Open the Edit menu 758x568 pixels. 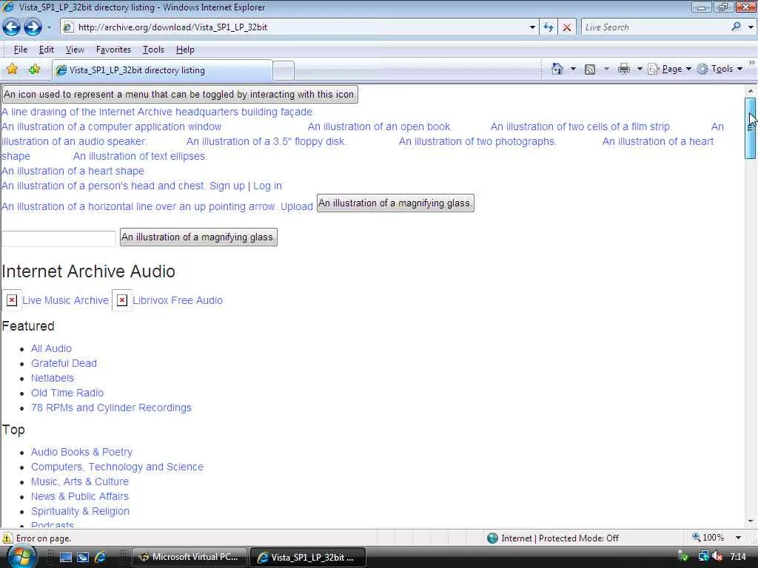click(47, 50)
